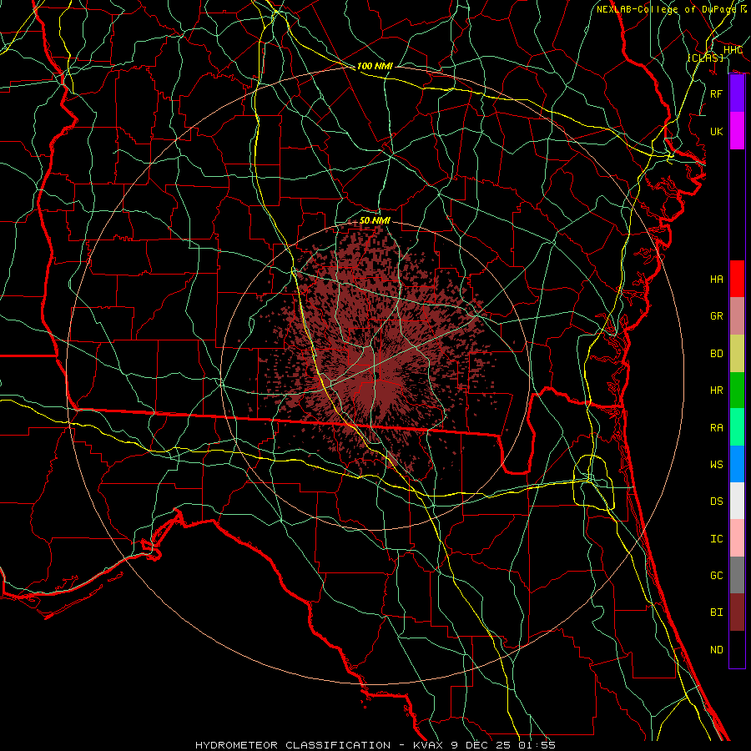
Task: Click the BI dark red legend swatch
Action: (737, 612)
